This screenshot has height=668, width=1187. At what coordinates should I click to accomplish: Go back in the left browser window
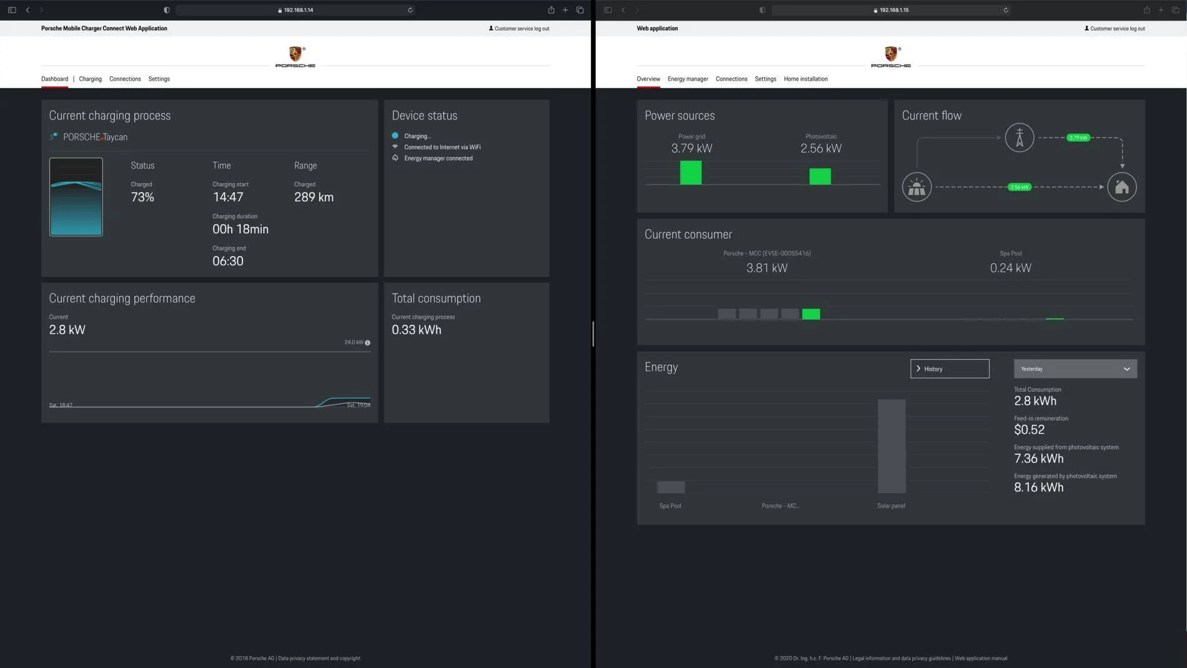tap(27, 10)
